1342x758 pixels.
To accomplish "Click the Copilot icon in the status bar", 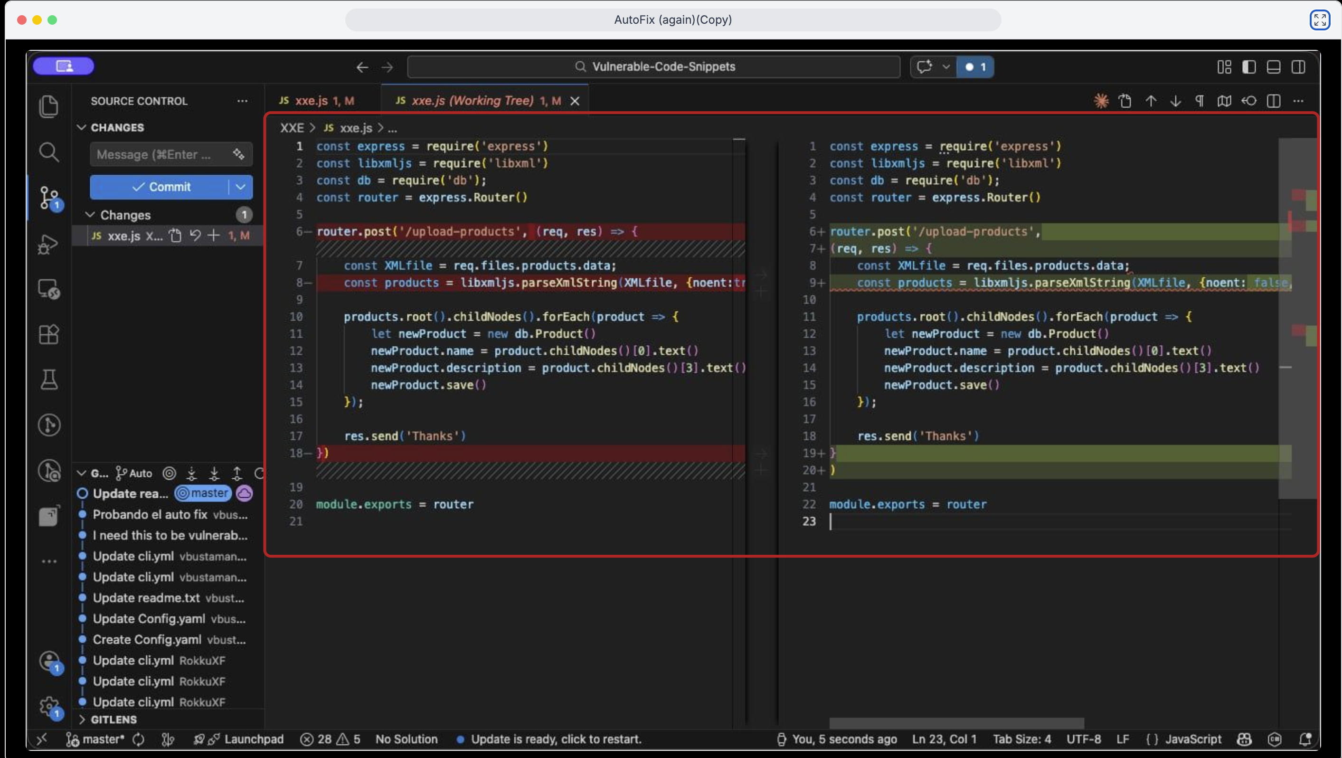I will point(1245,739).
